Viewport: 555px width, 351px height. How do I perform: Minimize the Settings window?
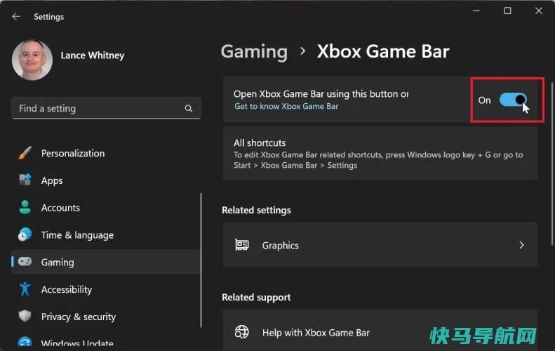476,11
